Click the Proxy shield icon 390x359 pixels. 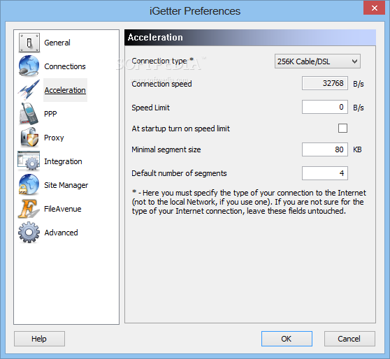[29, 137]
